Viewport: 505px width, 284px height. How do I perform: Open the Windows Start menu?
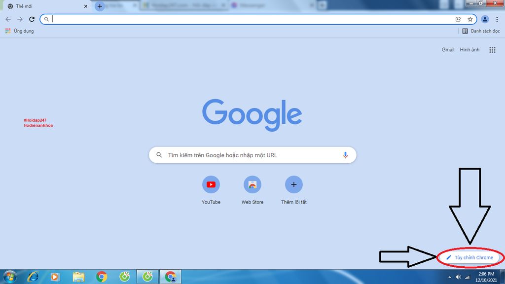pyautogui.click(x=9, y=277)
